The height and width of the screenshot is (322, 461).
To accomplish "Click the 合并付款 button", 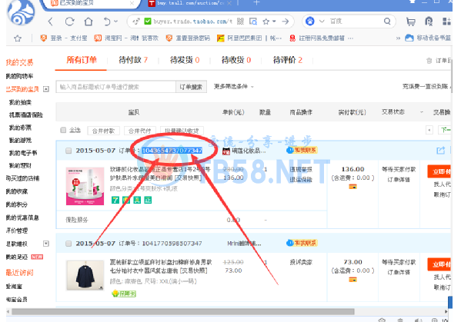I will pyautogui.click(x=103, y=131).
